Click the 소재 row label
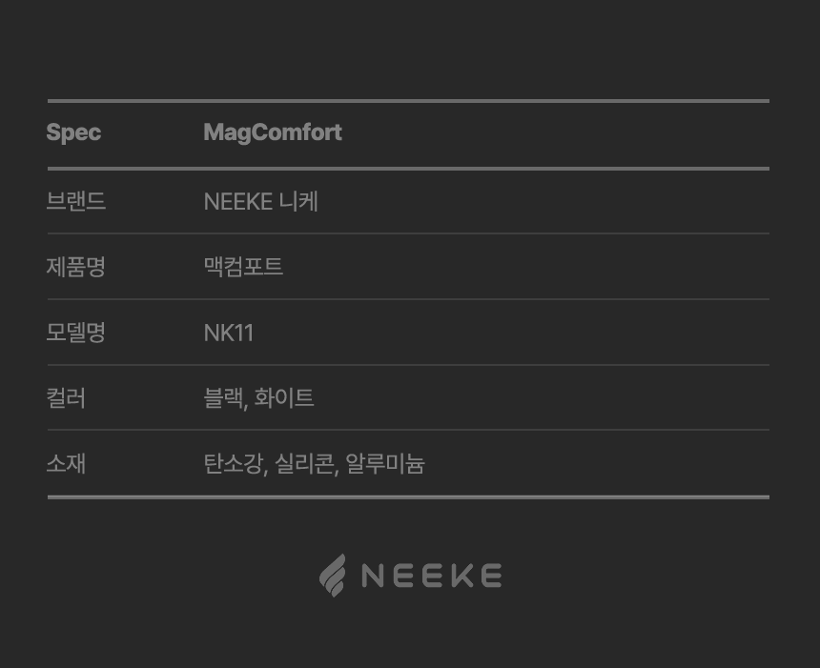 (67, 463)
